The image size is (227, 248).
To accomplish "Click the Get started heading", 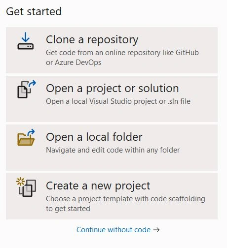I will coord(34,11).
